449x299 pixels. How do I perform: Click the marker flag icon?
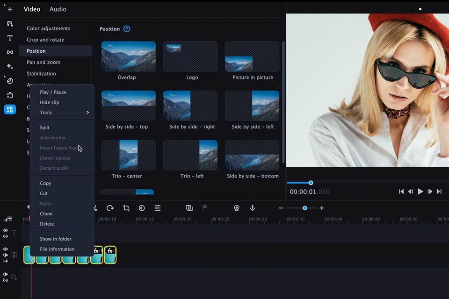tap(205, 208)
